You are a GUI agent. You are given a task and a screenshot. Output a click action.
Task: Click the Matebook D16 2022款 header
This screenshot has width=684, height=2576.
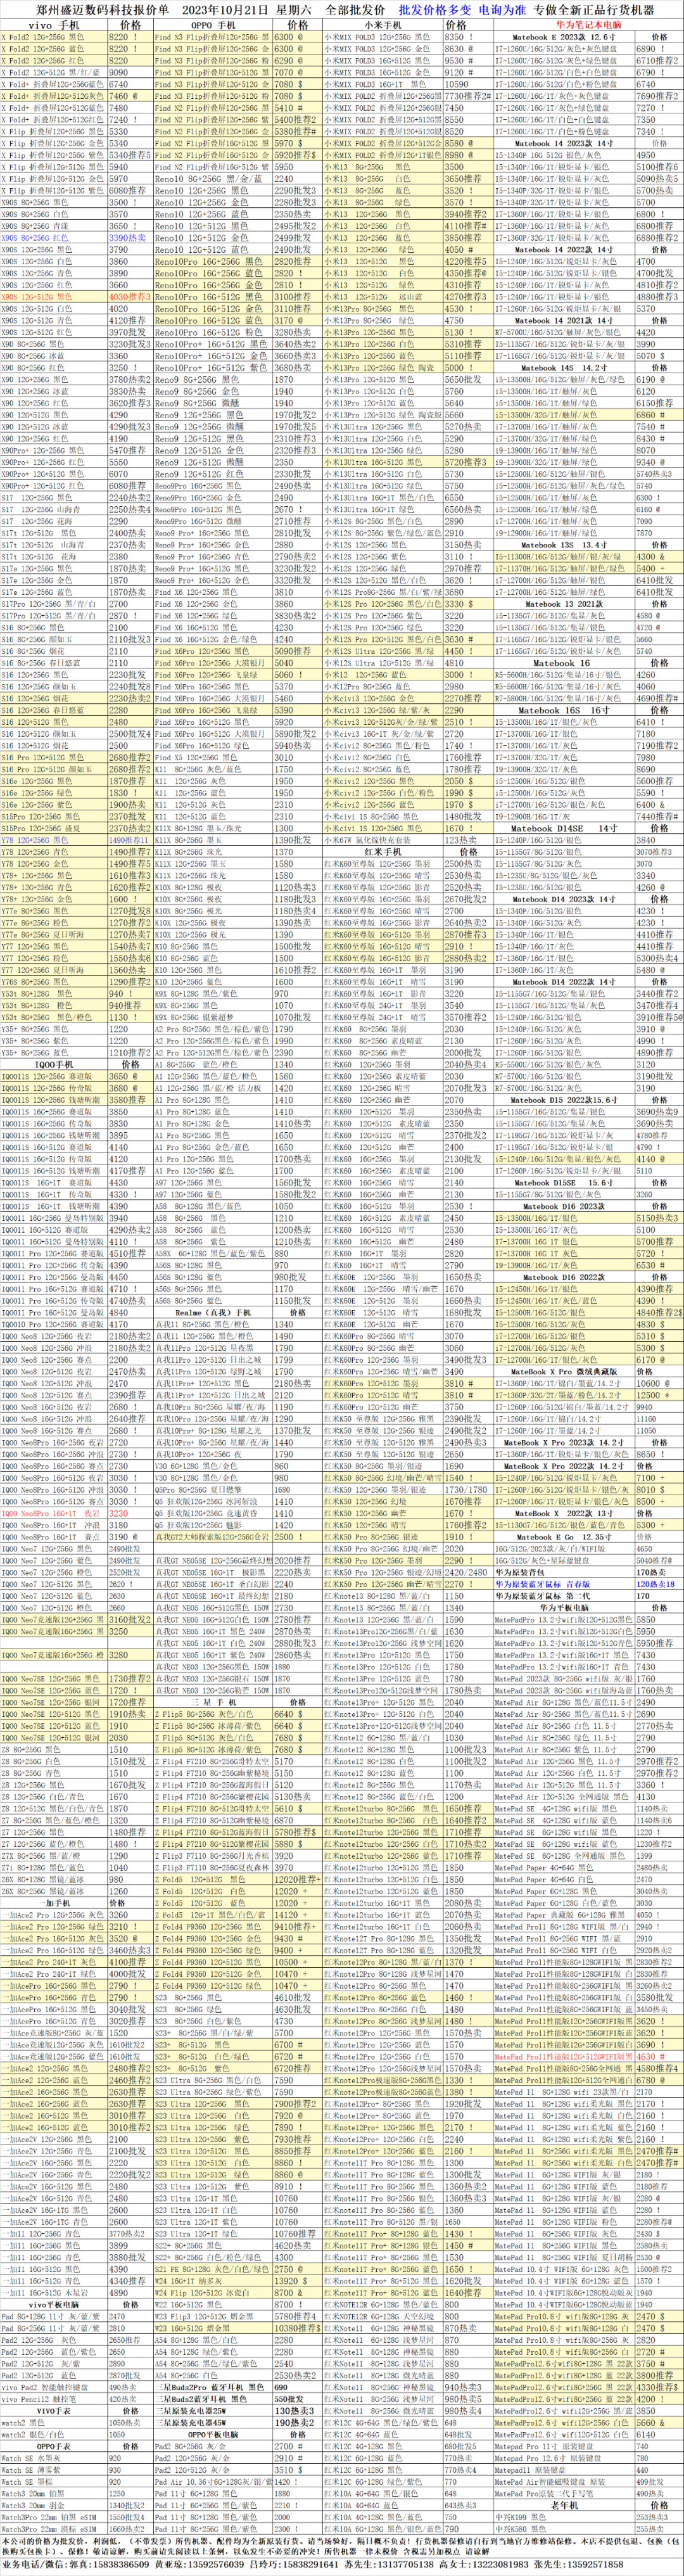click(564, 1277)
